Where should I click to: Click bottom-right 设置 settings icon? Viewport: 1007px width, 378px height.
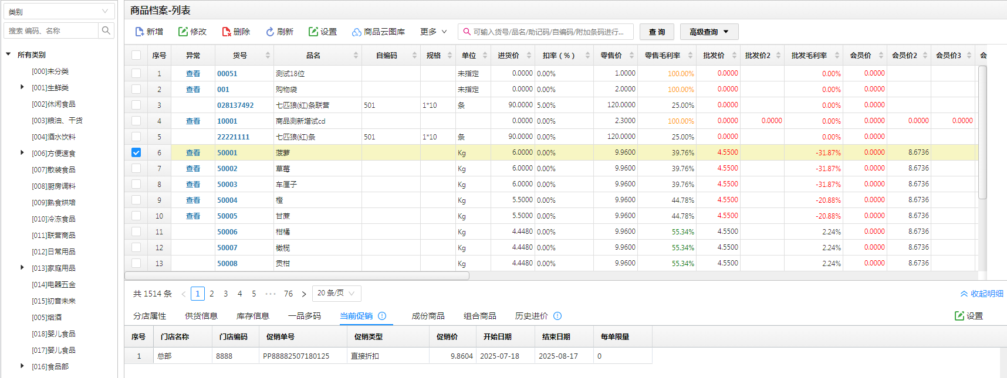click(x=959, y=316)
